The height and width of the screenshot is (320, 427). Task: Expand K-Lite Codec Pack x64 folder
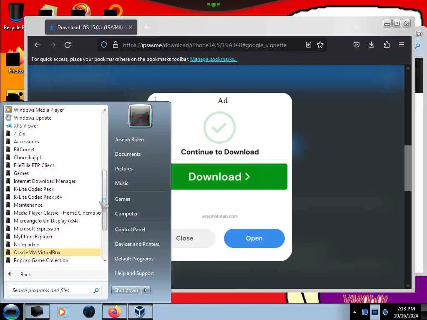click(x=38, y=197)
